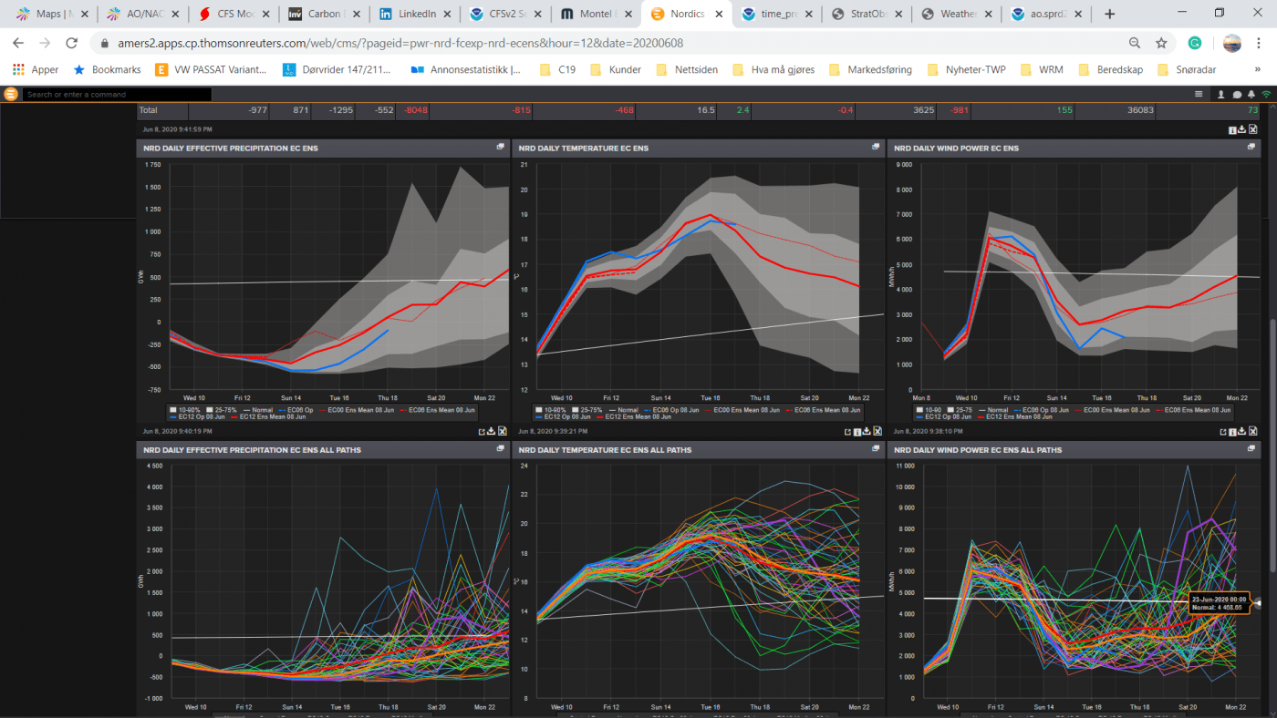The width and height of the screenshot is (1277, 718).
Task: Pop out the 9:40:19 PM precipitation chart
Action: pyautogui.click(x=481, y=431)
